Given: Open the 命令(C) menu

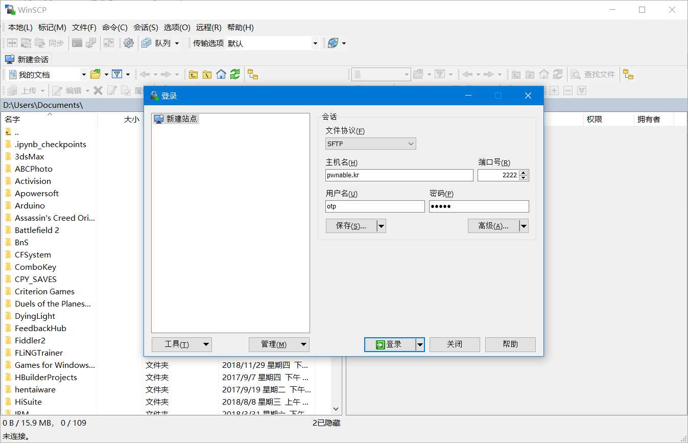Looking at the screenshot, I should (115, 28).
